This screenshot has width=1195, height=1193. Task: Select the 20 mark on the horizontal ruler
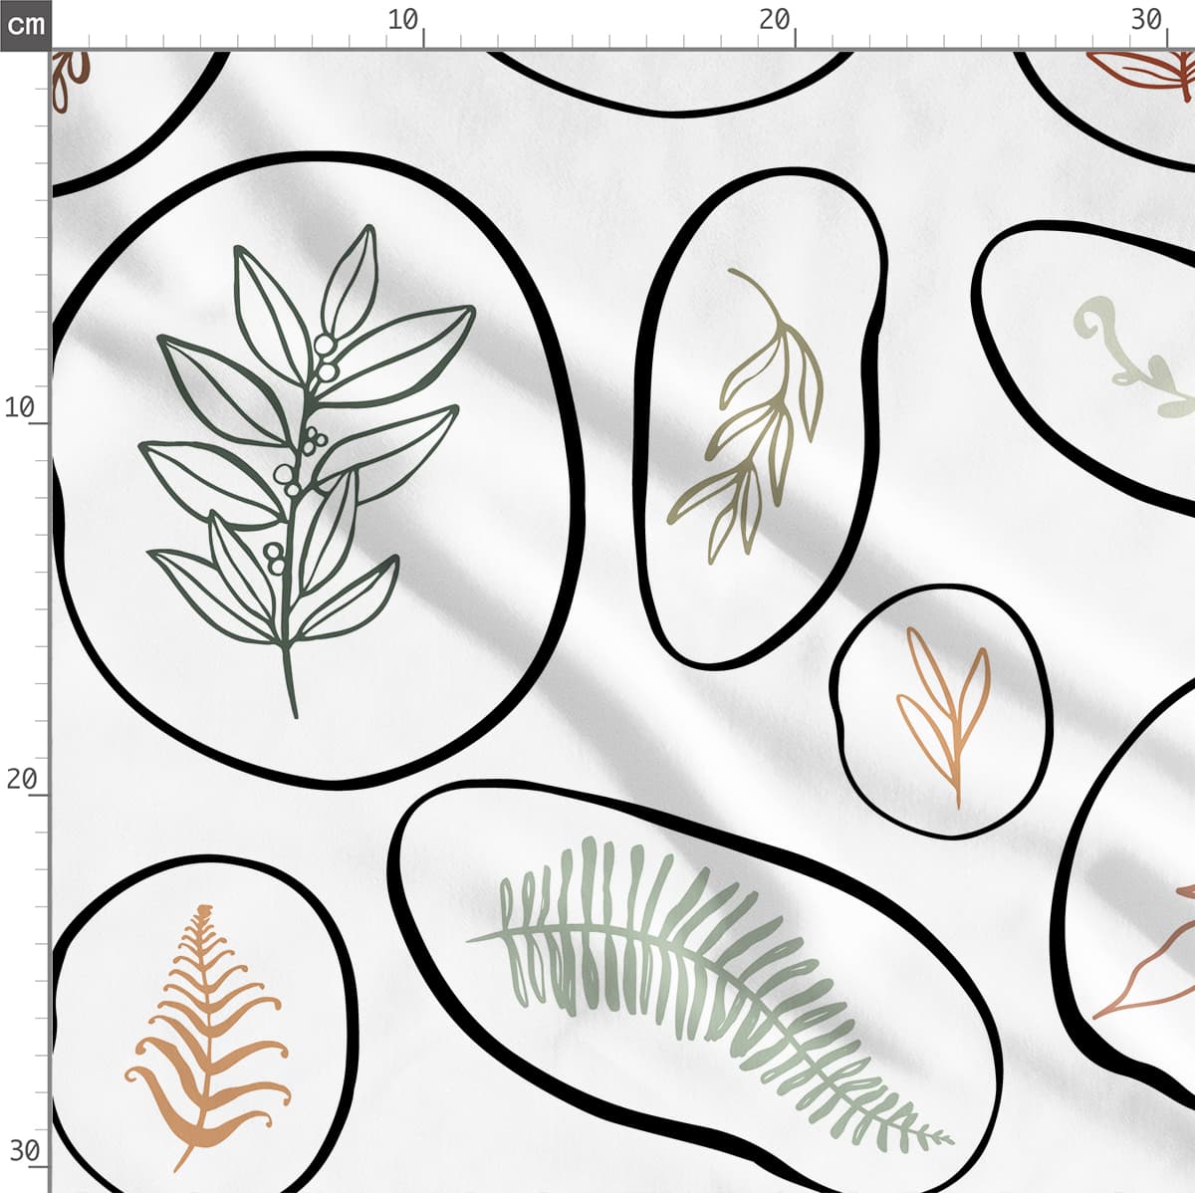click(774, 19)
